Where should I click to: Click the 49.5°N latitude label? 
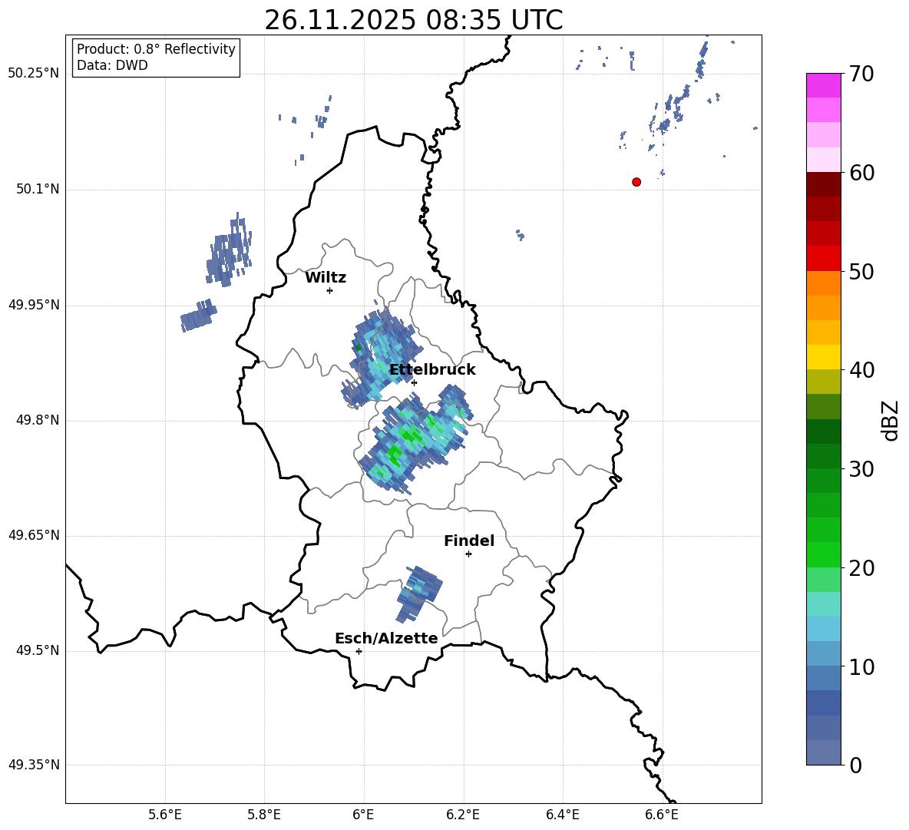tap(38, 651)
